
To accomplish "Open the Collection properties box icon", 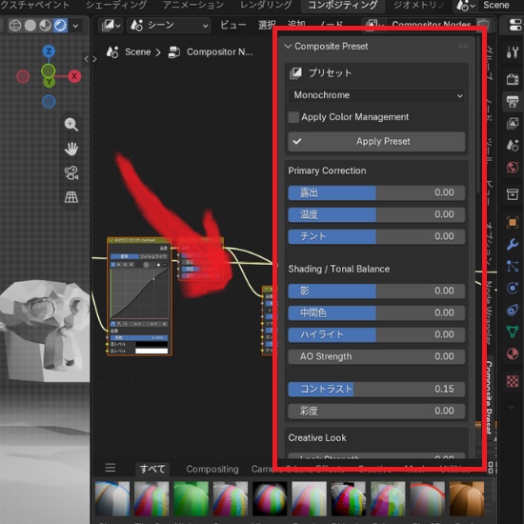I will [x=513, y=194].
